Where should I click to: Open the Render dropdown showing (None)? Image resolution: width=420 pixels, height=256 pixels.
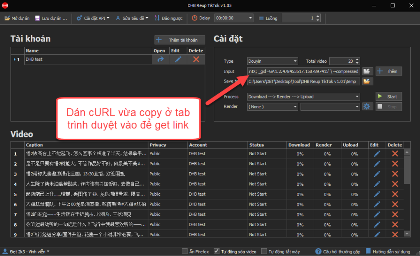click(272, 107)
